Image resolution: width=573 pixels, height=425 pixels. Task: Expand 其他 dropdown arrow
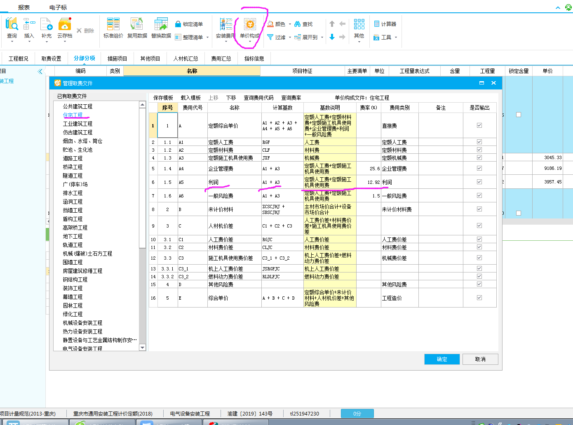[359, 42]
